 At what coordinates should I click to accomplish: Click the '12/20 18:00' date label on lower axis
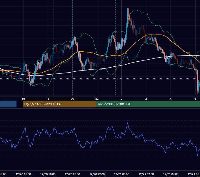(48, 174)
